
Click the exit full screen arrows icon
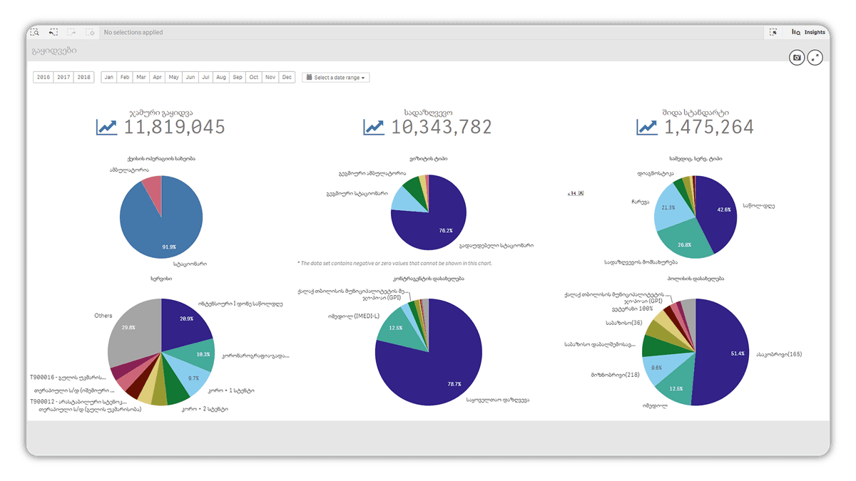tap(815, 58)
